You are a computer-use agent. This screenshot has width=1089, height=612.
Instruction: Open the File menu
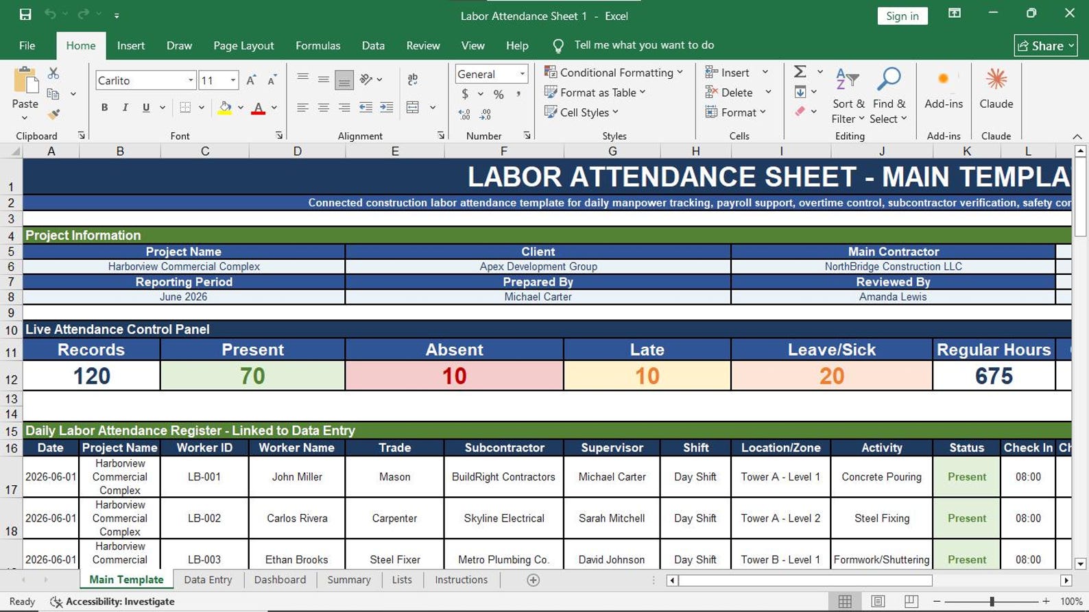(x=27, y=45)
